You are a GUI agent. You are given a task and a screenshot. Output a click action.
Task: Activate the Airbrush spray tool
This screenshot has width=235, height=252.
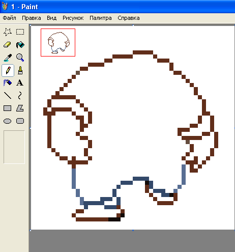tap(8, 83)
